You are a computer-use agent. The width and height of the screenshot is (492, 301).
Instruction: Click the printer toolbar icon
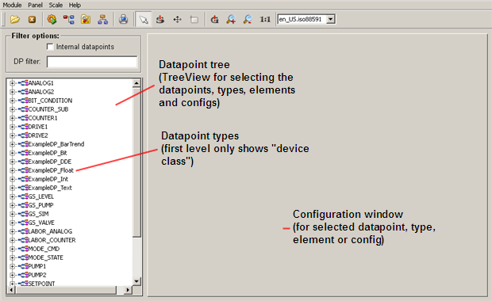click(123, 20)
